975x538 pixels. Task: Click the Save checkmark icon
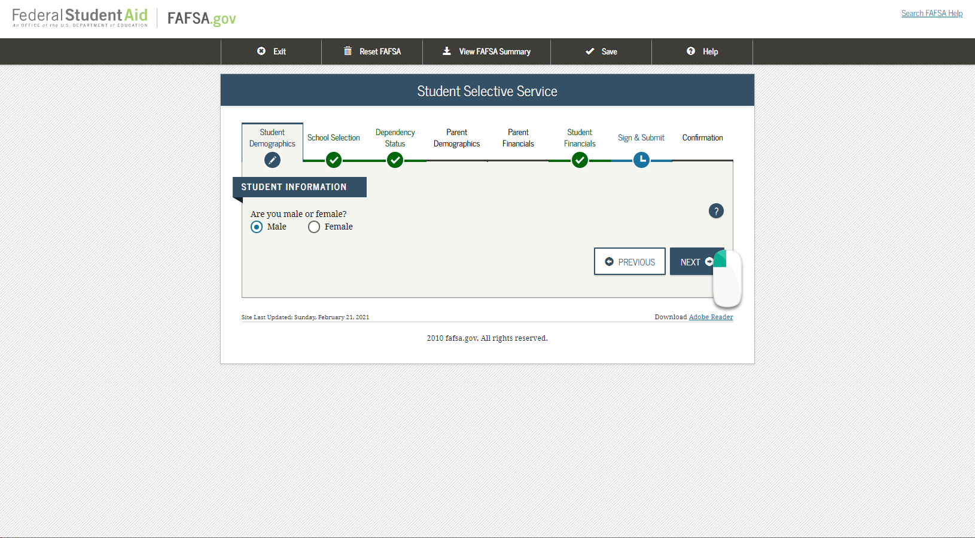click(x=590, y=51)
